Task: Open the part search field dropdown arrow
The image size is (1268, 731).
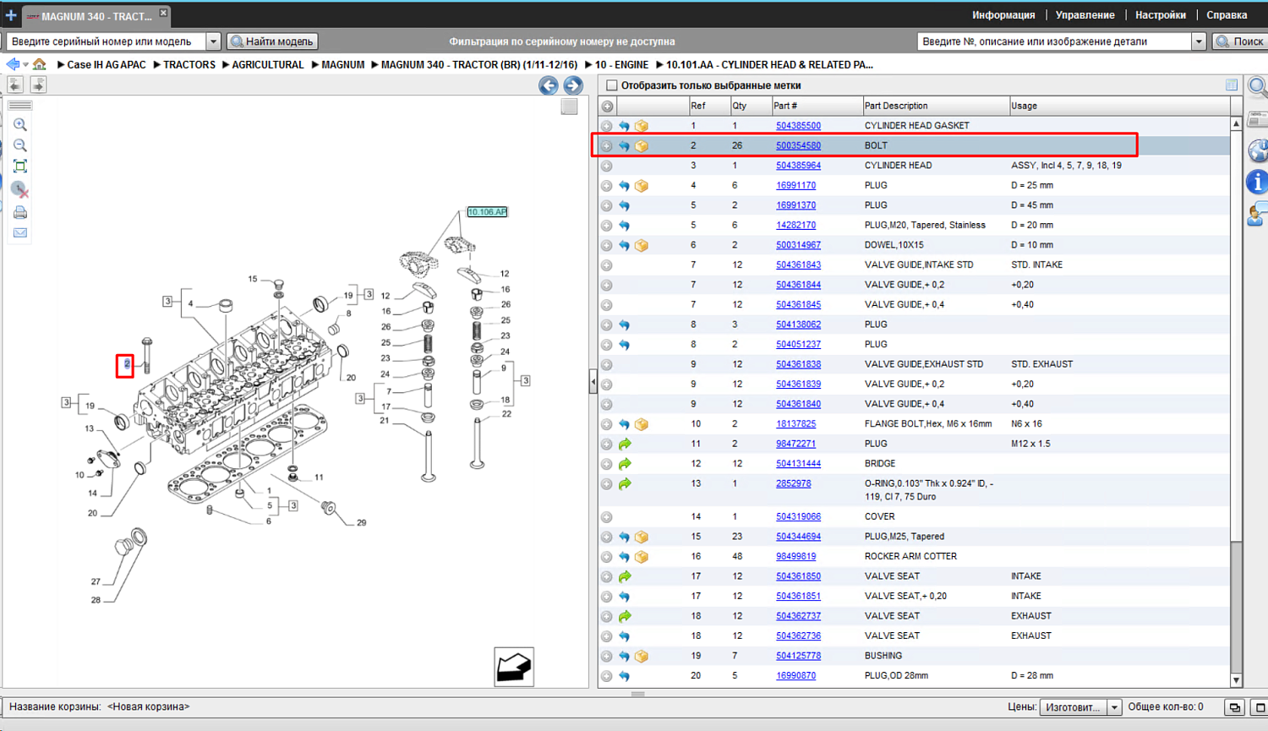Action: click(x=1198, y=41)
